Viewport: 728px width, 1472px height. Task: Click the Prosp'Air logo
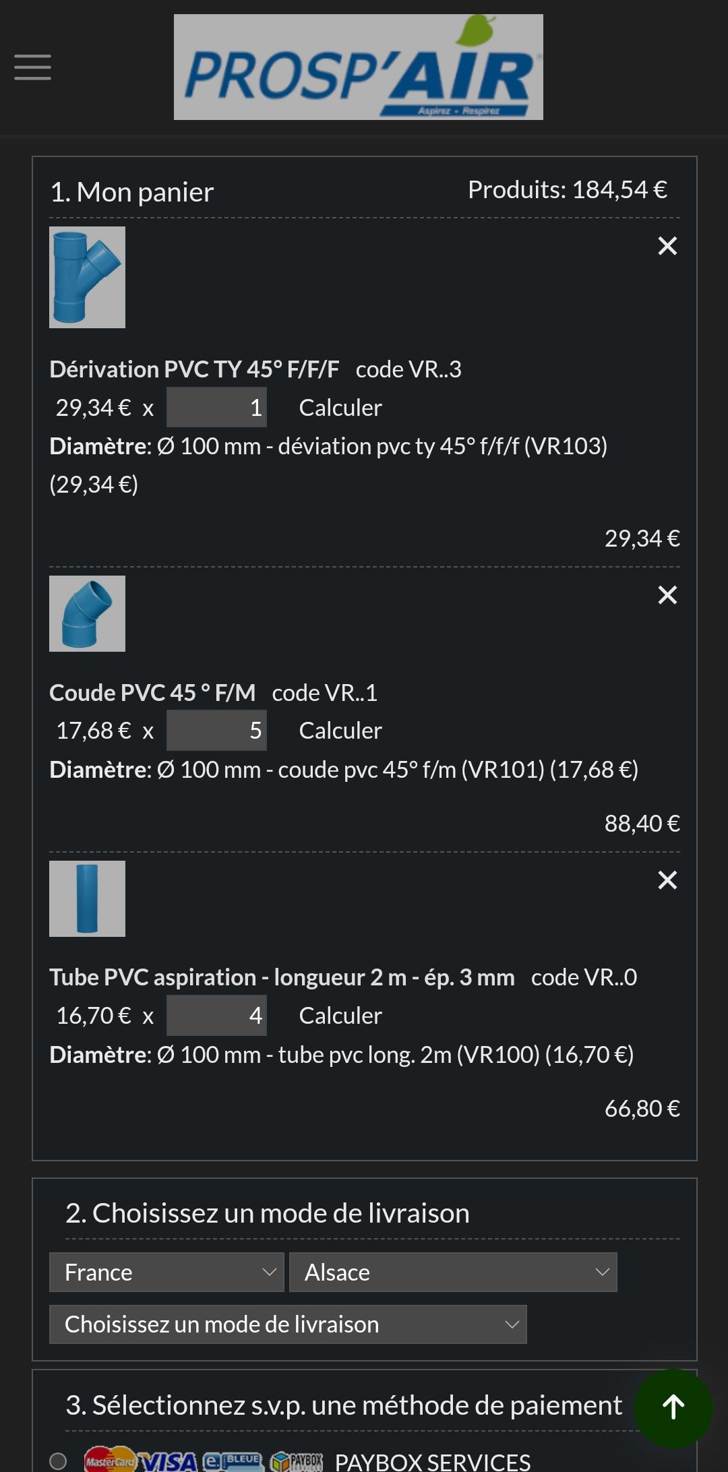pos(358,67)
